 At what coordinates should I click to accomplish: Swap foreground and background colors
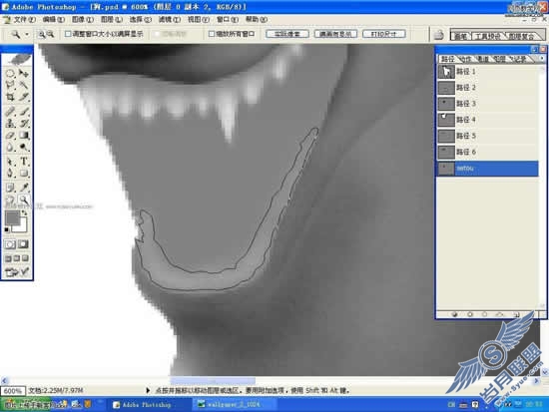coord(25,212)
